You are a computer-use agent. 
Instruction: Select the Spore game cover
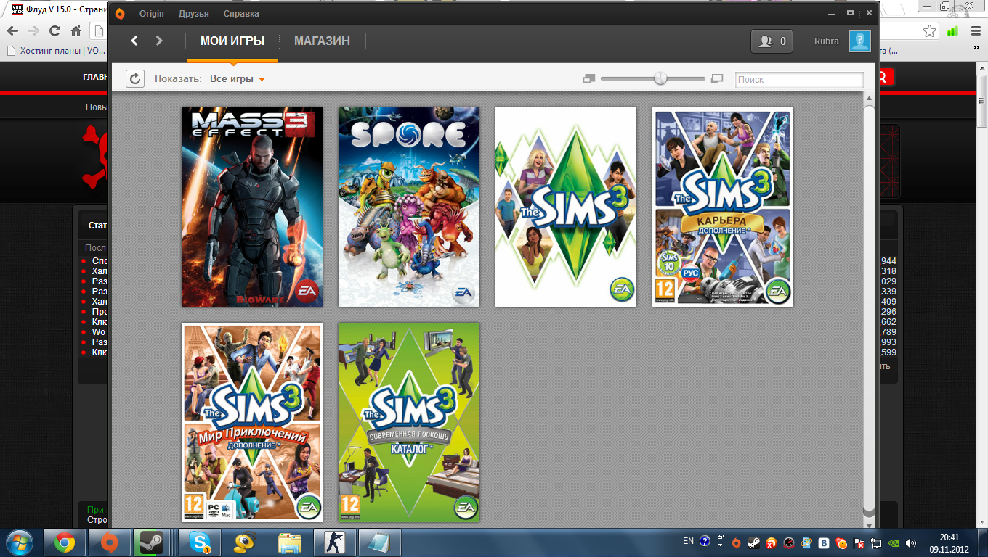coord(409,207)
